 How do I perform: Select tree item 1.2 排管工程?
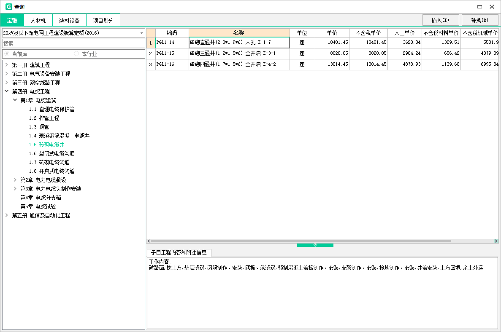(44, 118)
